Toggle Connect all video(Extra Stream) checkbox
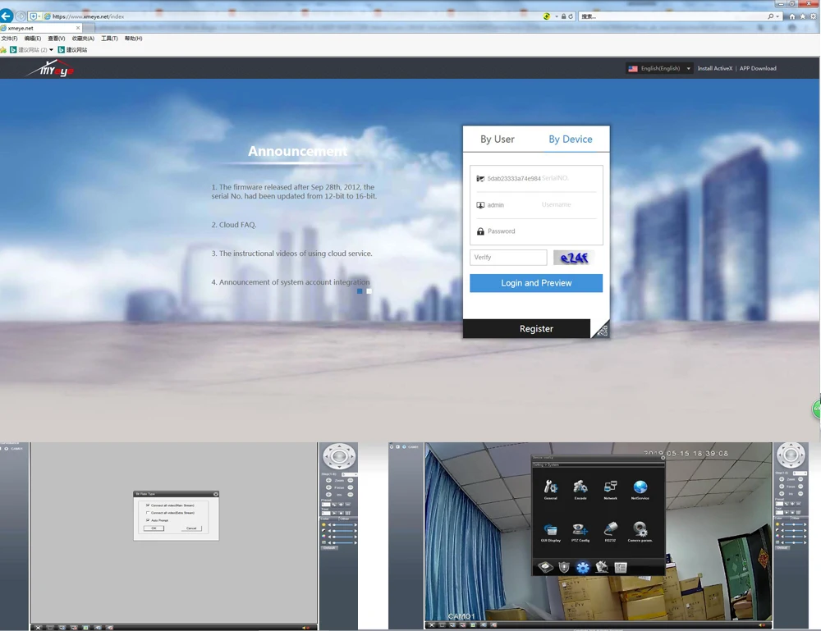821x631 pixels. (x=148, y=513)
